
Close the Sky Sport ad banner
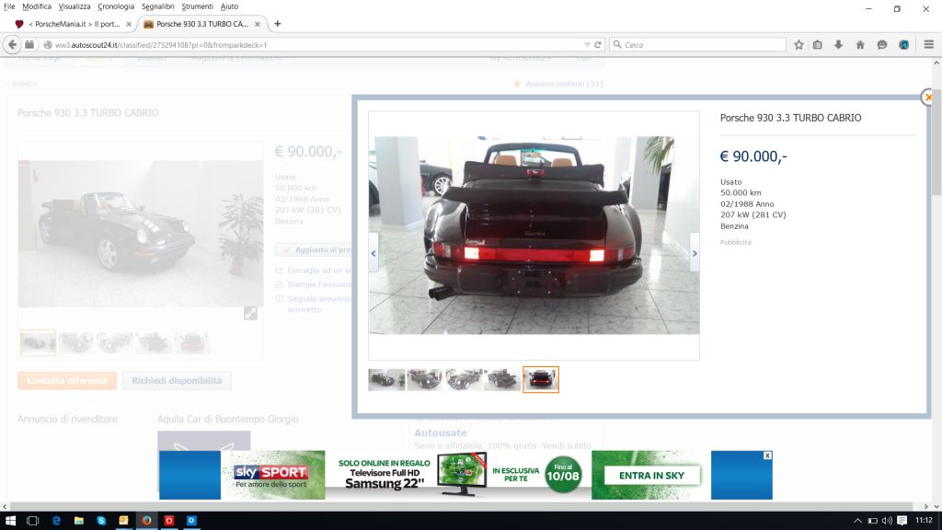click(x=767, y=455)
